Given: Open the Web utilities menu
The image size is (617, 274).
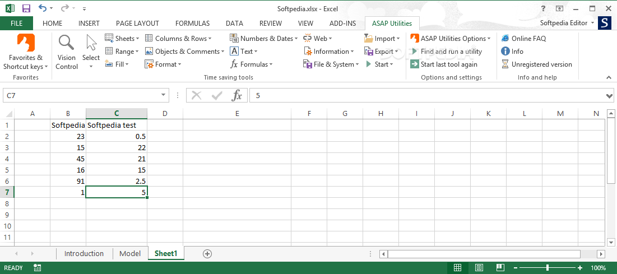Looking at the screenshot, I should point(318,39).
